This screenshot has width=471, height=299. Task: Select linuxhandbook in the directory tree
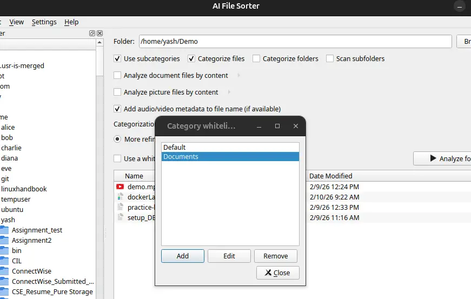coord(24,189)
